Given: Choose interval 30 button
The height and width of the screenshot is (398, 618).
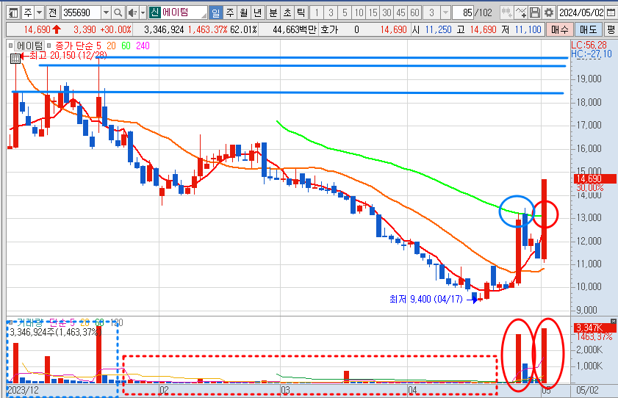Looking at the screenshot, I should point(387,13).
